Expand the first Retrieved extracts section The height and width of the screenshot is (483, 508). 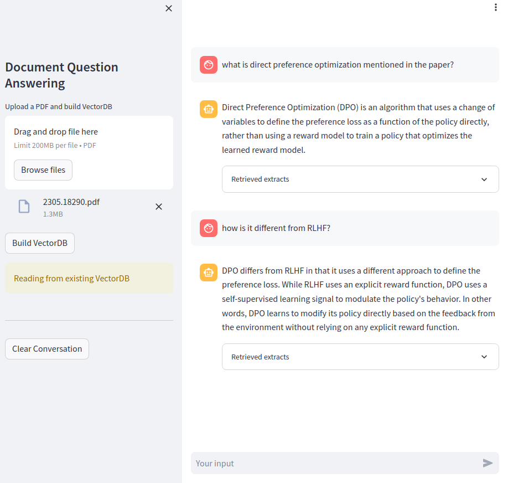260,179
